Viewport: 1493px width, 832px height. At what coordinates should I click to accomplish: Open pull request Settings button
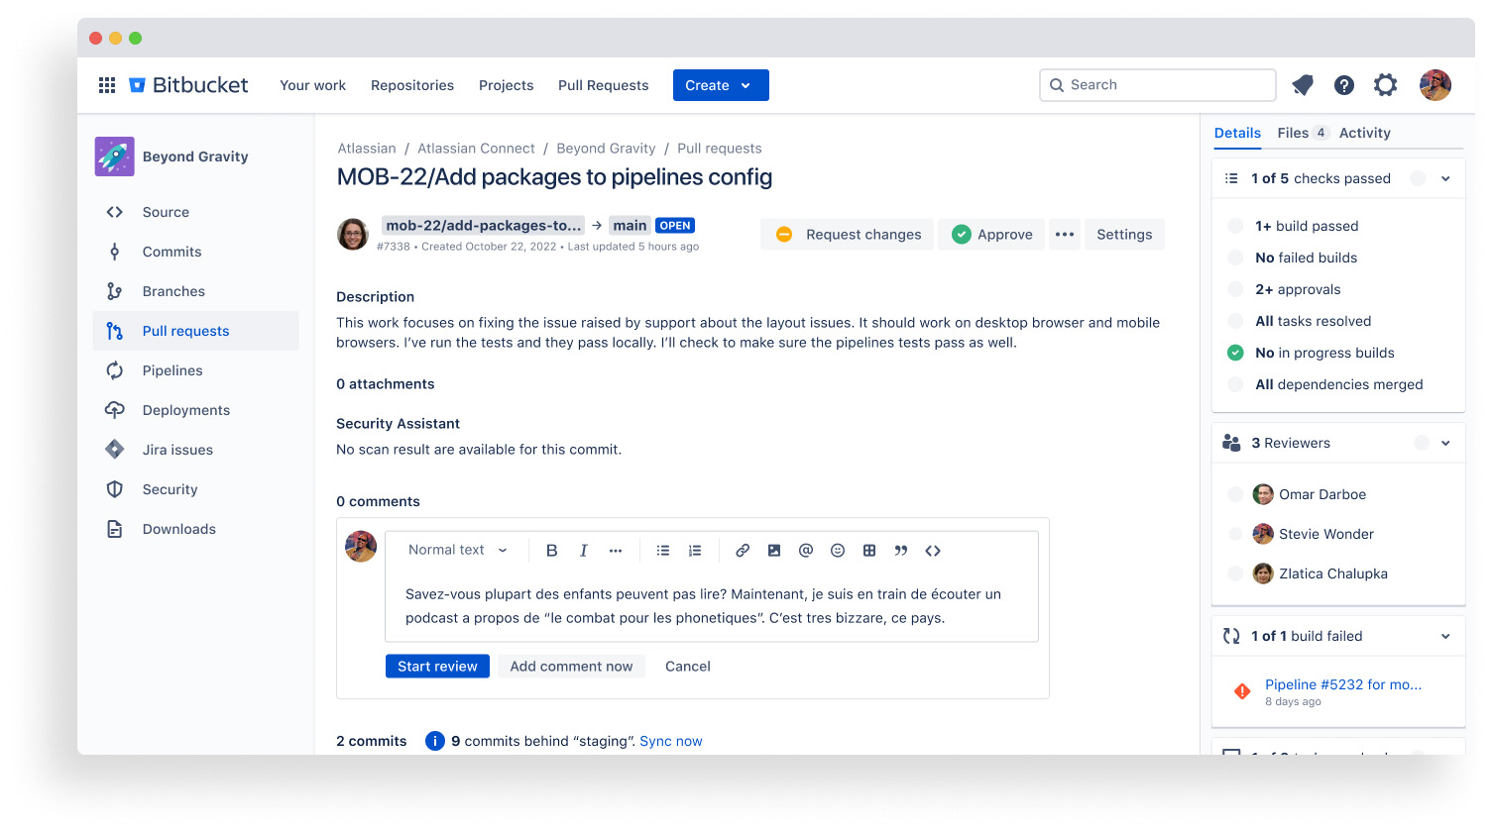click(x=1124, y=235)
